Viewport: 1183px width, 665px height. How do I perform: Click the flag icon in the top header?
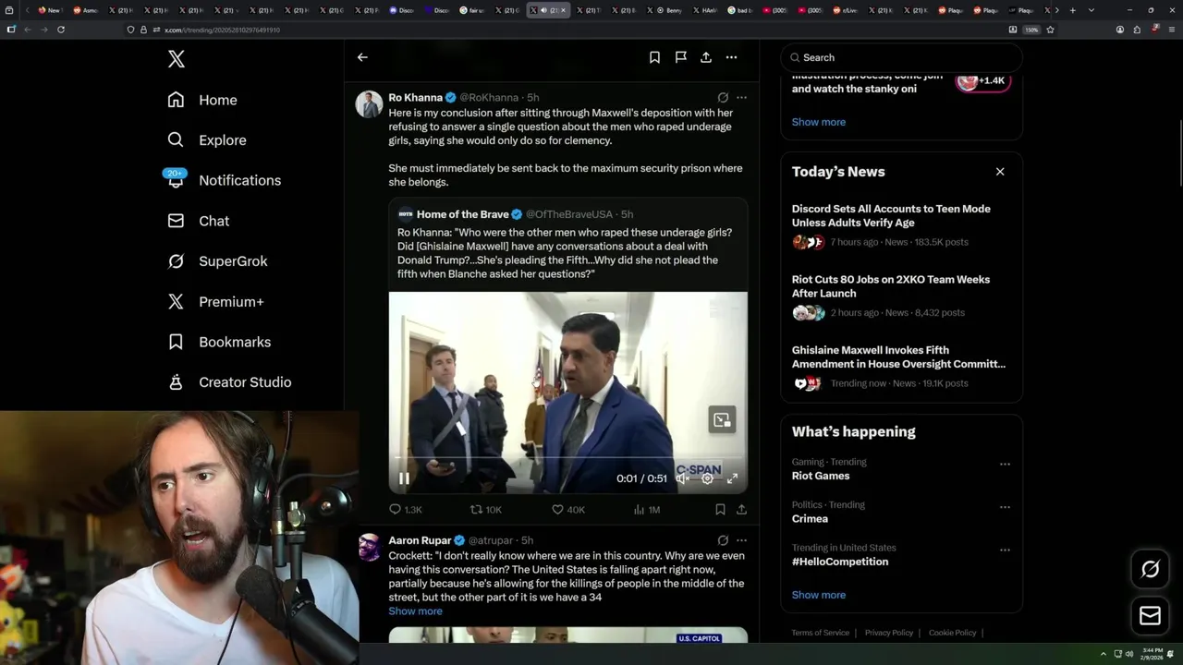[680, 57]
